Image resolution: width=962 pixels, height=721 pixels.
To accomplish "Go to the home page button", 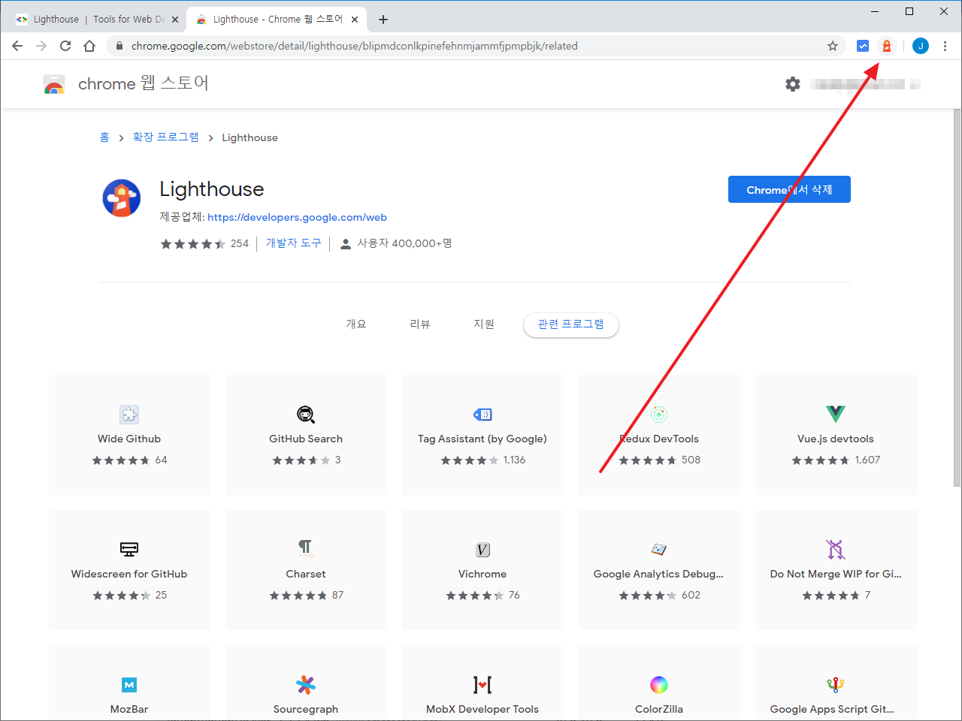I will (89, 46).
